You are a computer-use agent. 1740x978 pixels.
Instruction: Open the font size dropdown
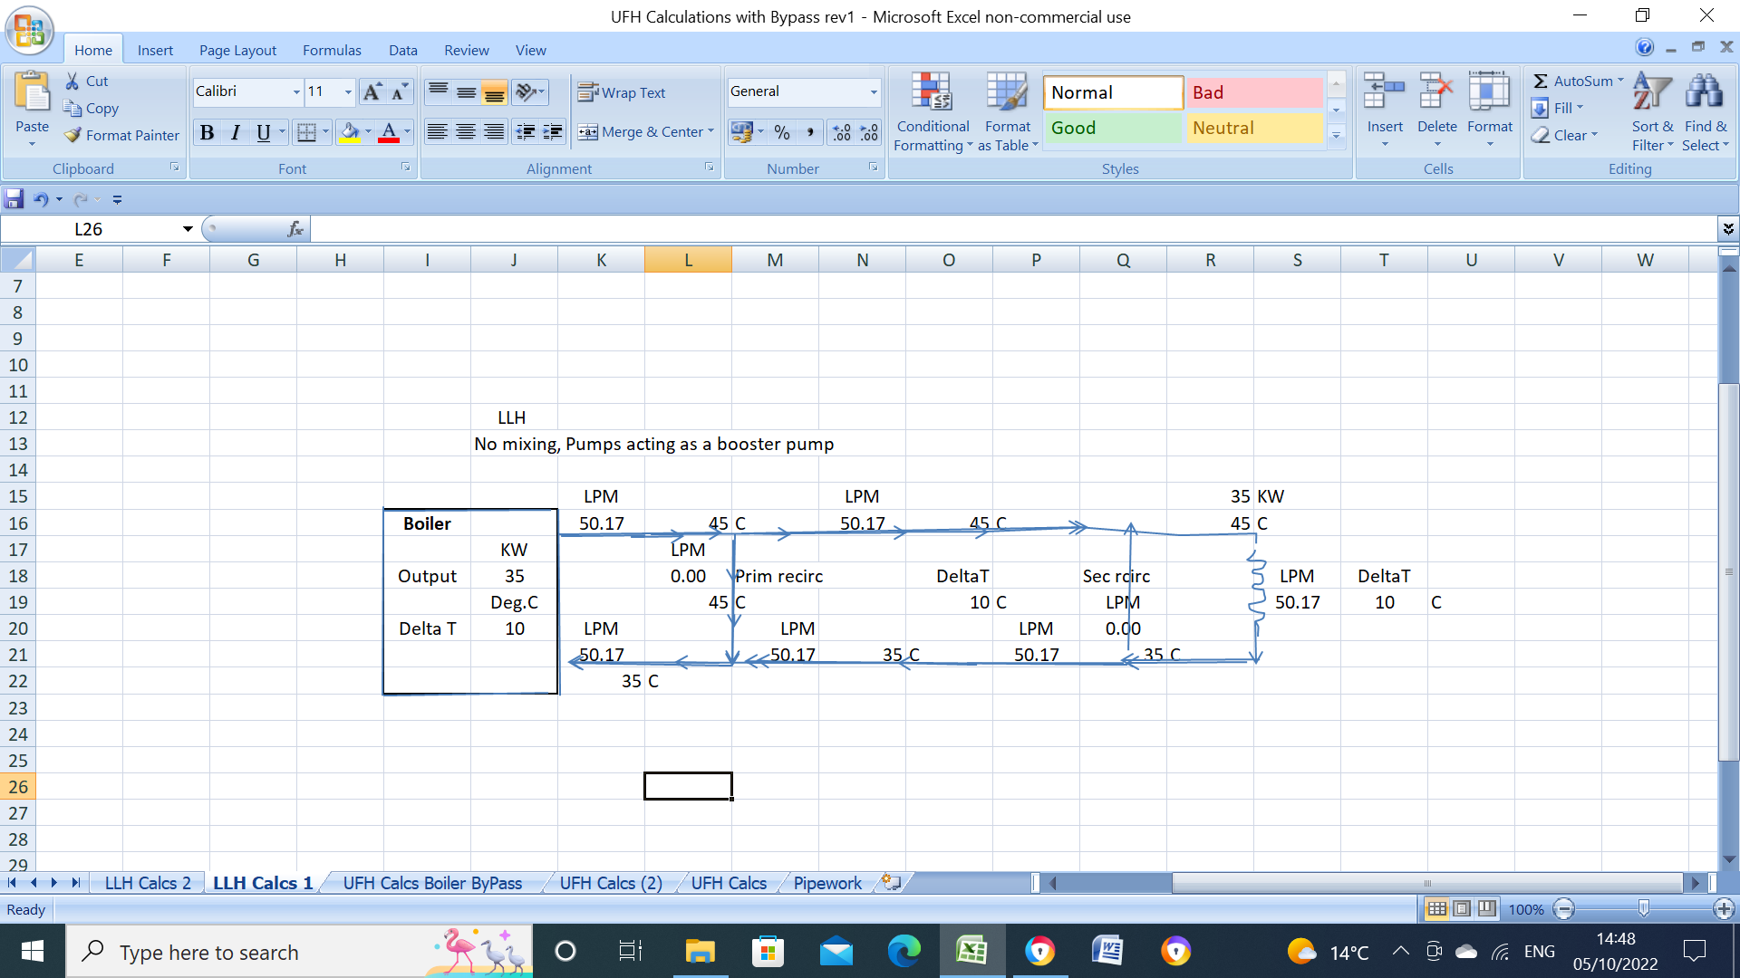click(x=348, y=91)
